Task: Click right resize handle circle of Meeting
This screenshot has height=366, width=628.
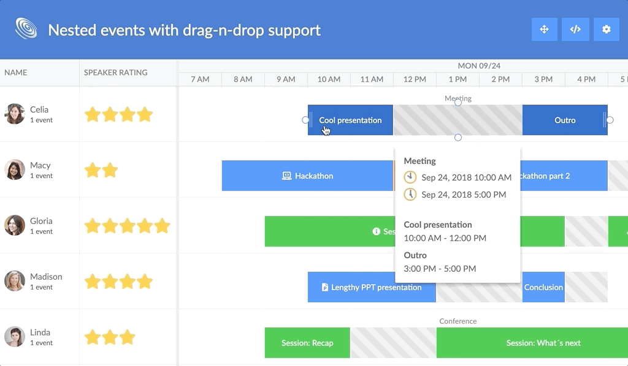Action: [610, 120]
